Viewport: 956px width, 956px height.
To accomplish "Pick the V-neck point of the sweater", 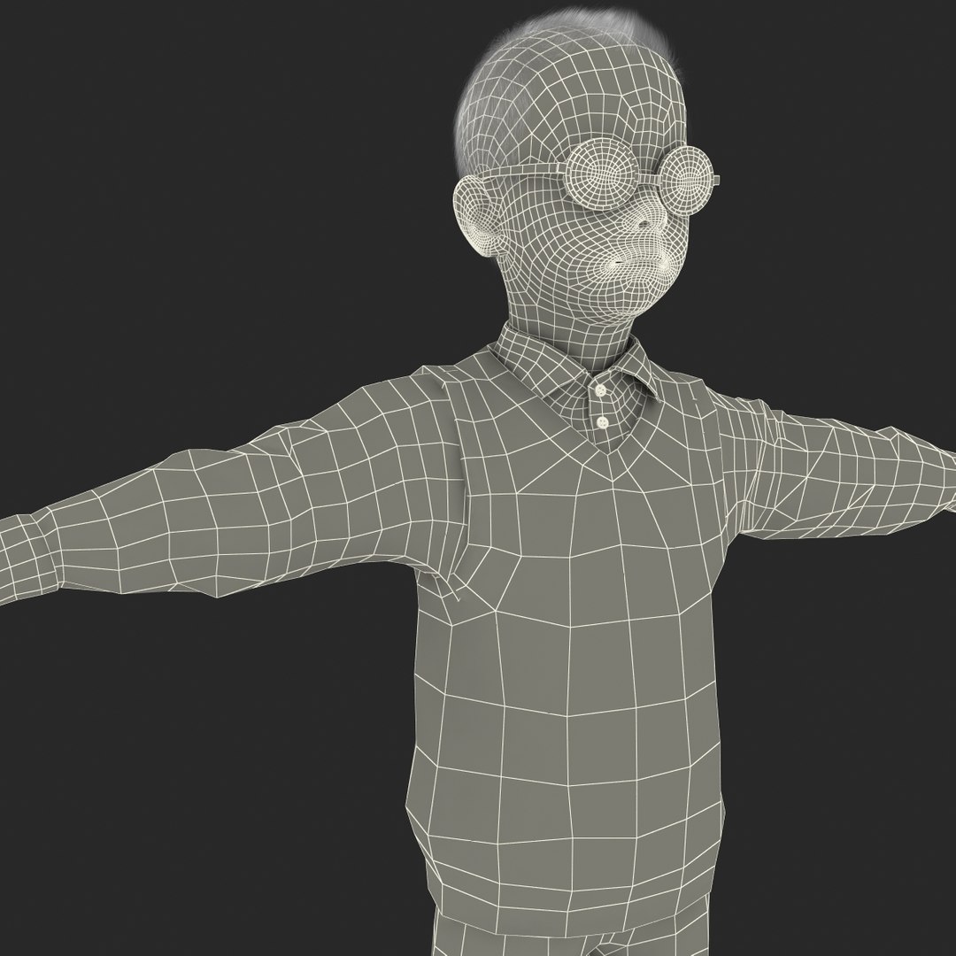I will click(x=609, y=454).
